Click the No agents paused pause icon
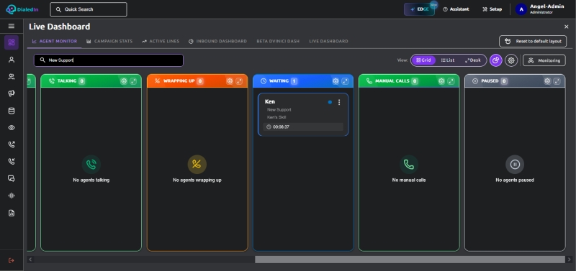 click(515, 165)
